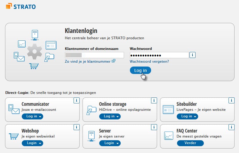Open the Server card info icon

tap(154, 127)
